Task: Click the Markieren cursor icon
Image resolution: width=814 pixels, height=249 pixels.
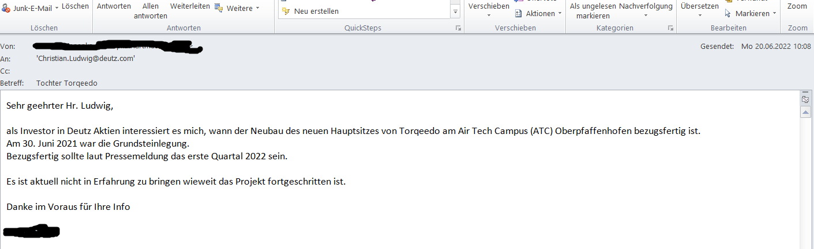Action: click(x=728, y=13)
